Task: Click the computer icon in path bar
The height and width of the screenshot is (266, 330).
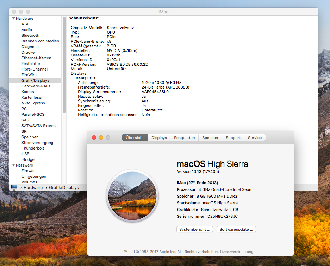Action: pos(14,187)
